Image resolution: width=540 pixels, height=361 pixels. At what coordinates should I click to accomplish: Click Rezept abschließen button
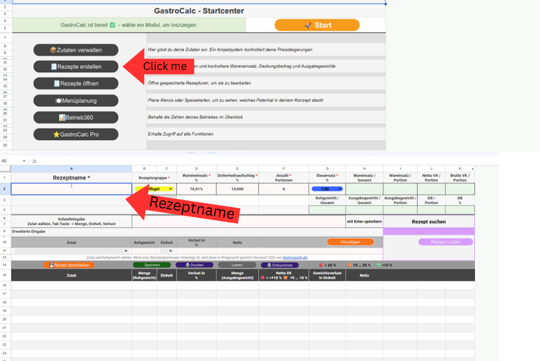pyautogui.click(x=69, y=265)
